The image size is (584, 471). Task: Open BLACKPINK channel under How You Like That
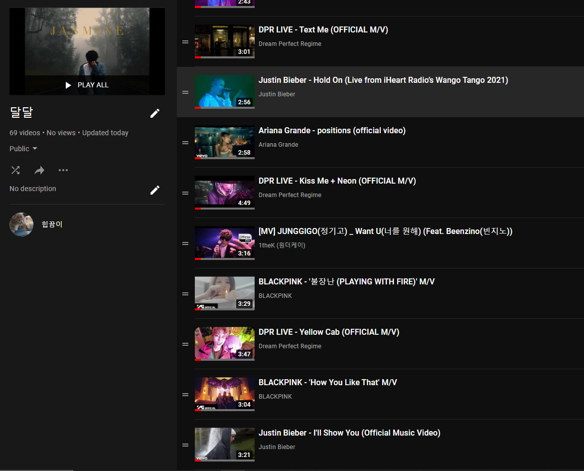point(275,397)
